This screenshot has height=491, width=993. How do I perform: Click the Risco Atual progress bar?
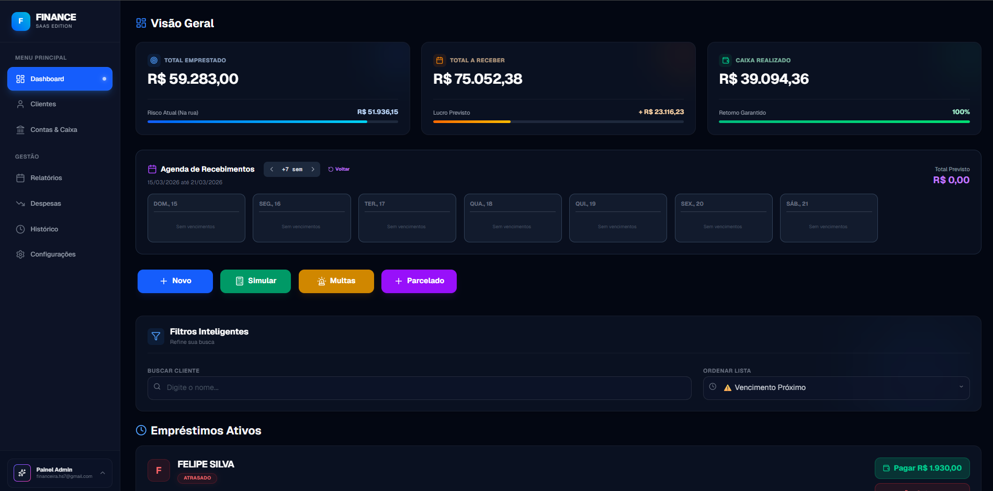pyautogui.click(x=272, y=121)
